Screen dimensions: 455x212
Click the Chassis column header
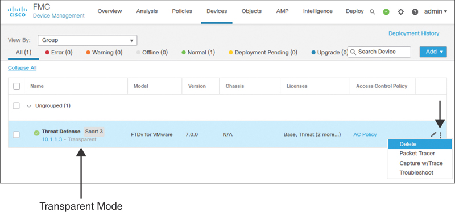(x=235, y=86)
